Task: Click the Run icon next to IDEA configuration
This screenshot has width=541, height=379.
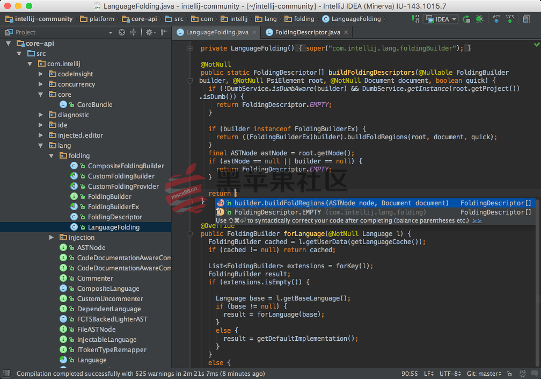Action: click(466, 19)
